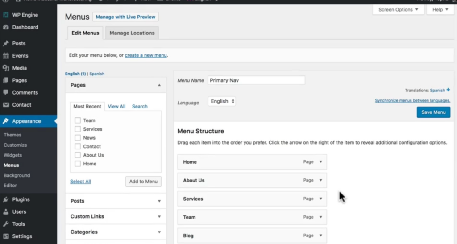Enable the About Us page checkbox
The width and height of the screenshot is (457, 244).
[78, 155]
